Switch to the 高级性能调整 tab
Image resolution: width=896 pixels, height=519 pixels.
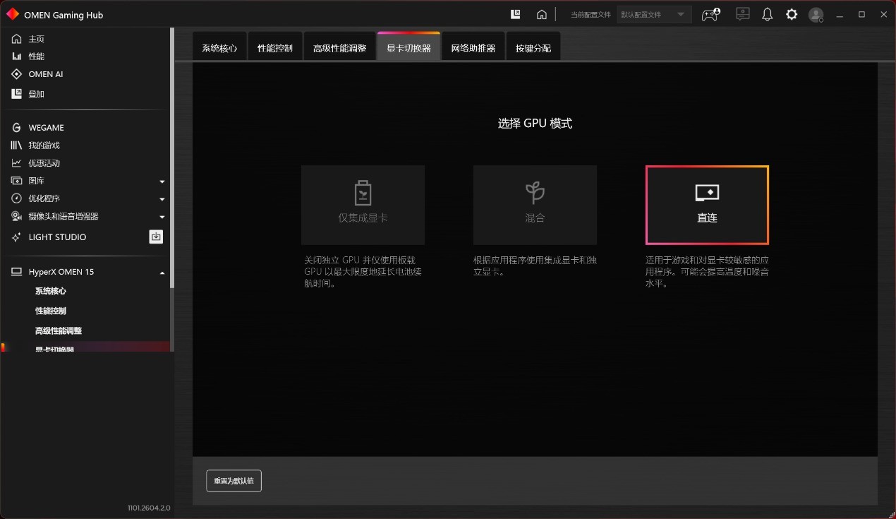tap(340, 47)
